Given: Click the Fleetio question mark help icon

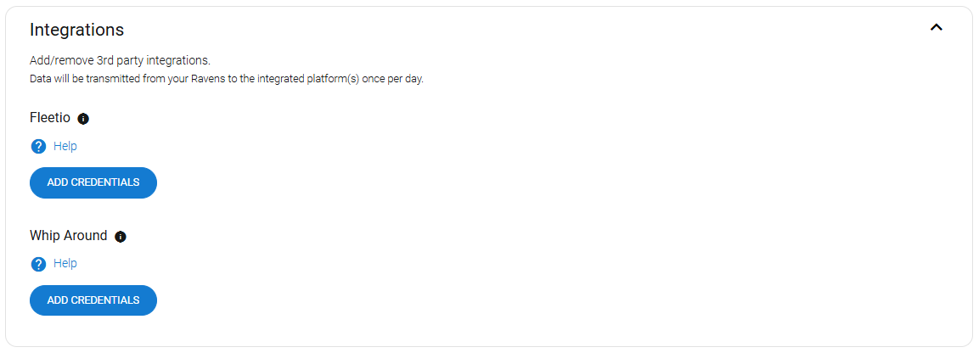Looking at the screenshot, I should tap(38, 147).
